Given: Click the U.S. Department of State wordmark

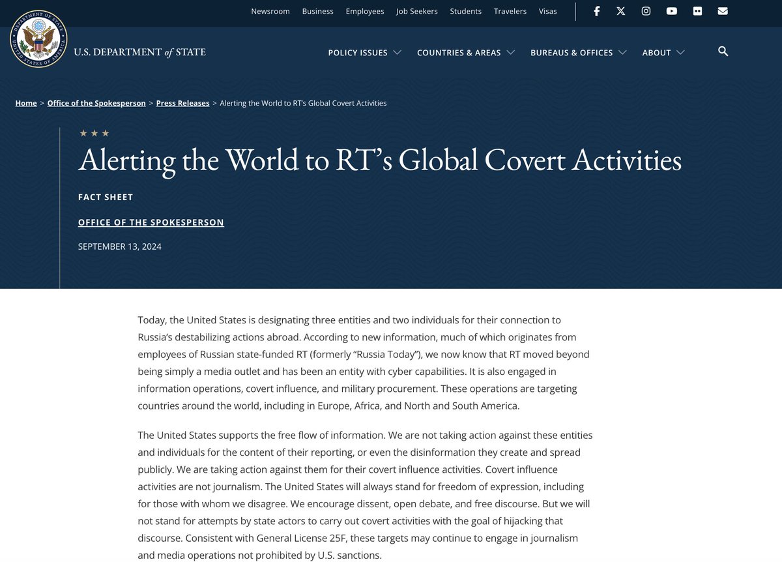Looking at the screenshot, I should (139, 52).
